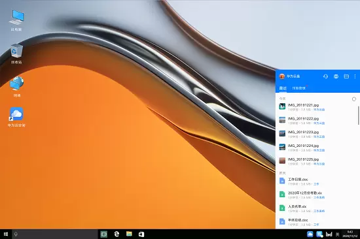Open the folder window icon in panel header
Image resolution: width=360 pixels, height=239 pixels.
(346, 76)
